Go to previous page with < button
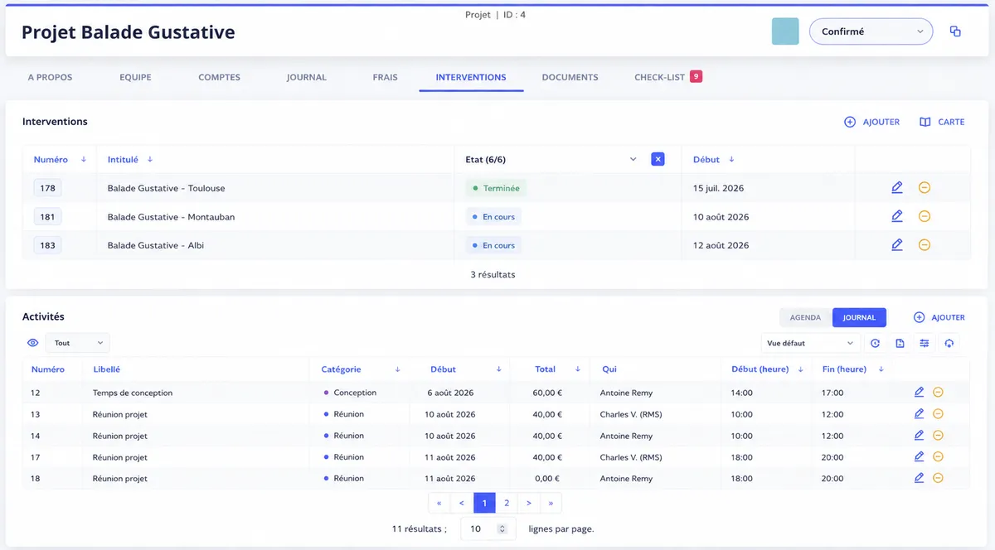Viewport: 995px width, 550px height. (462, 503)
